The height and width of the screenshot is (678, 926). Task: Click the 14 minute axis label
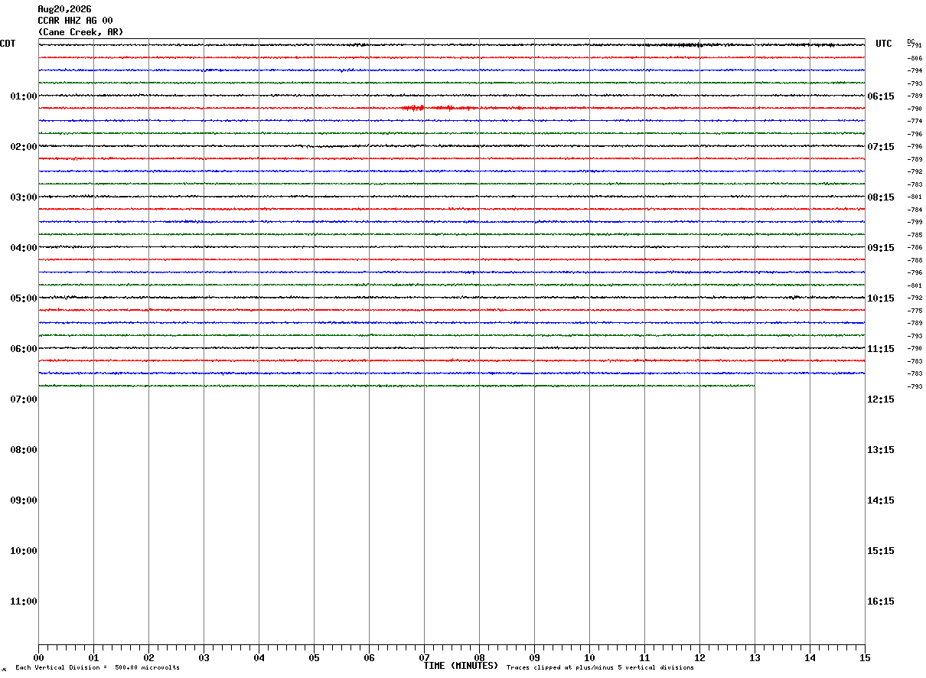[x=810, y=658]
